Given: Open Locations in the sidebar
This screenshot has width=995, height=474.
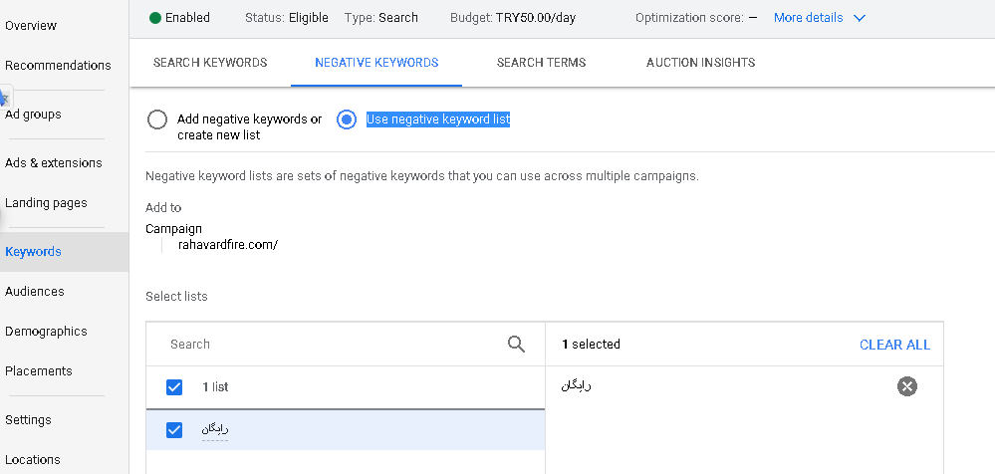Looking at the screenshot, I should tap(32, 459).
